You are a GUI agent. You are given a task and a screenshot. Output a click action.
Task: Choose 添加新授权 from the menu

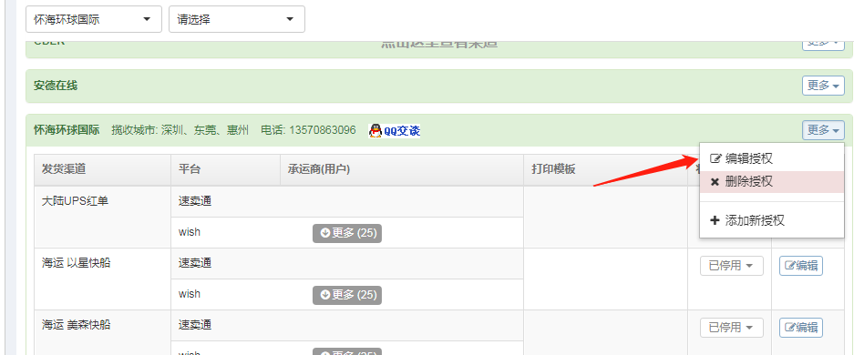pyautogui.click(x=771, y=220)
